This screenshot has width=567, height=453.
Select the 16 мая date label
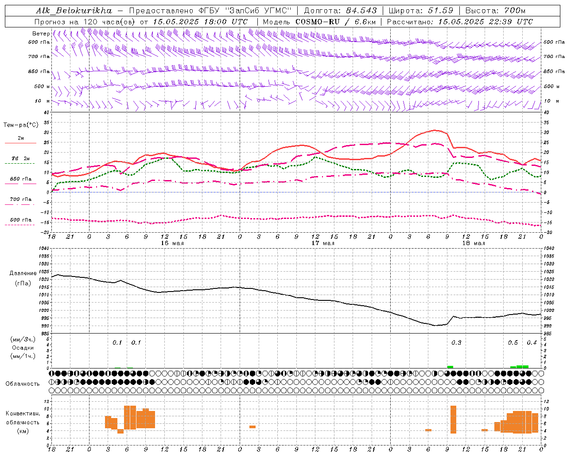[172, 243]
